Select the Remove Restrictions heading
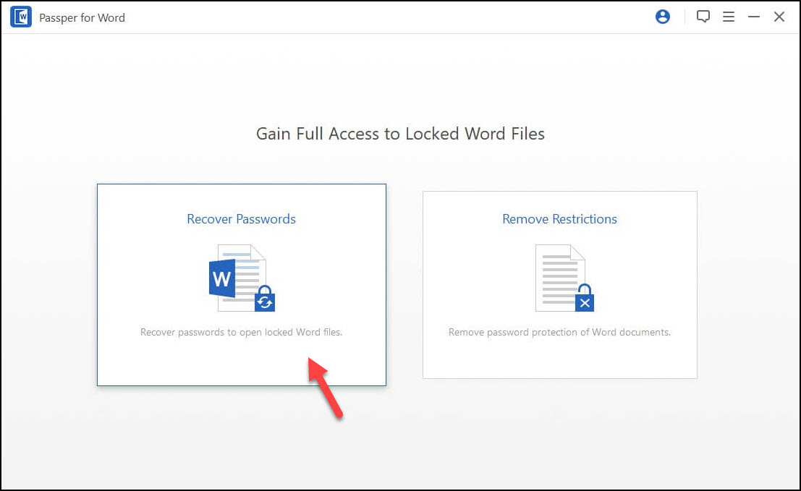Viewport: 801px width, 491px height. [559, 219]
